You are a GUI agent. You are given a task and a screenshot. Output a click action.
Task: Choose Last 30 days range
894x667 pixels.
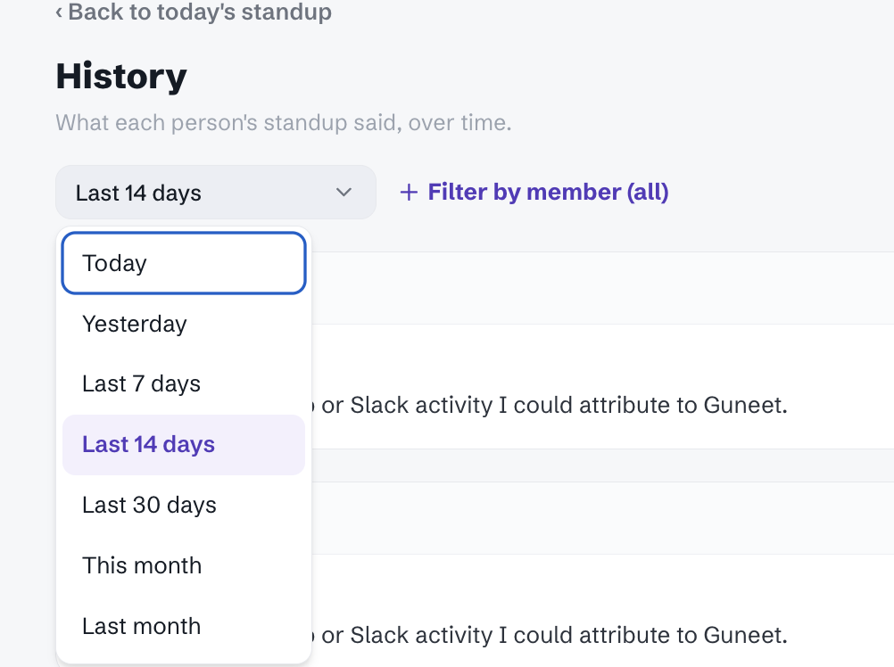[184, 506]
